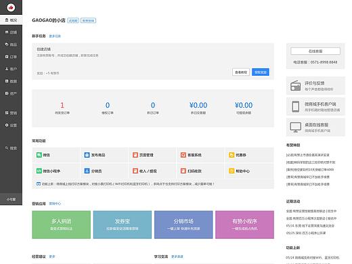
Task: Open the 待发货订单 count of 1
Action: point(62,105)
